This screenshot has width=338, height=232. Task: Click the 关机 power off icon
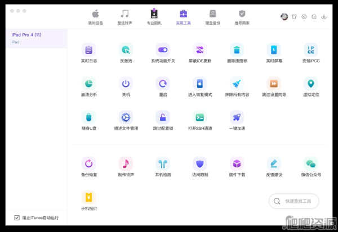coord(126,84)
